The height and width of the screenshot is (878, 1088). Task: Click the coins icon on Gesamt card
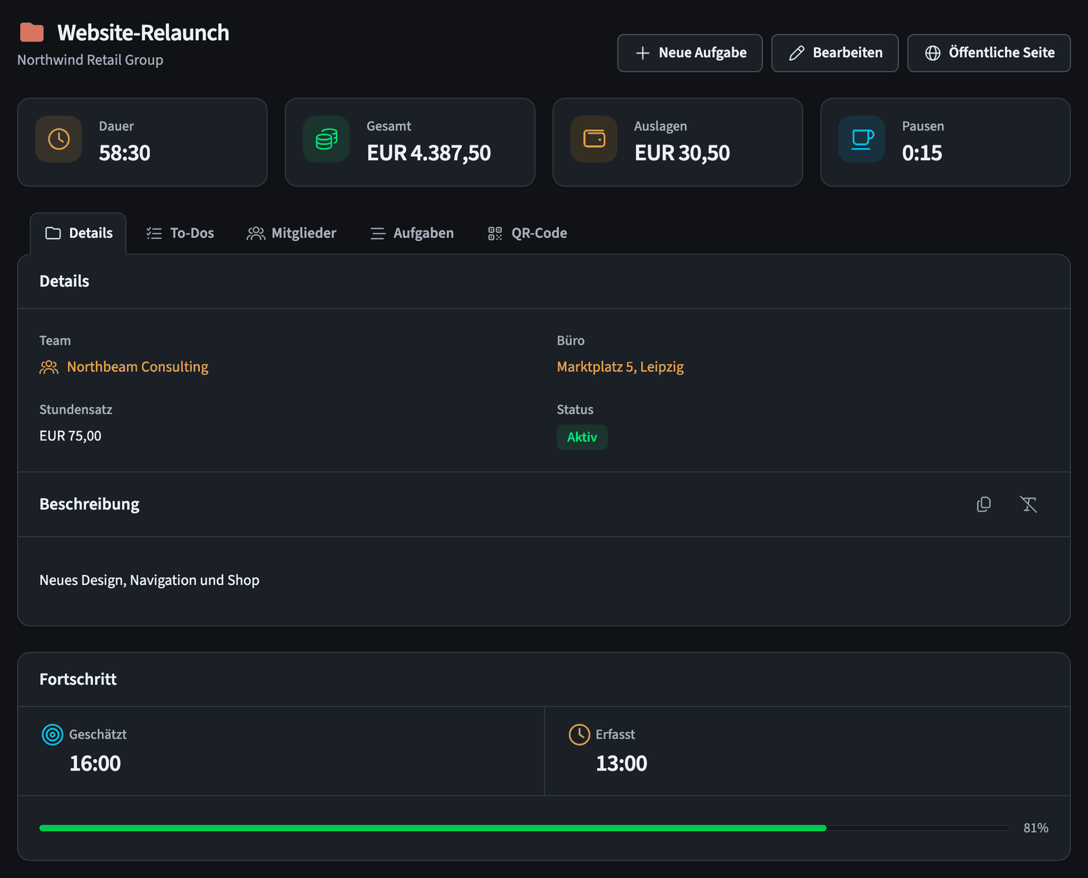(326, 139)
